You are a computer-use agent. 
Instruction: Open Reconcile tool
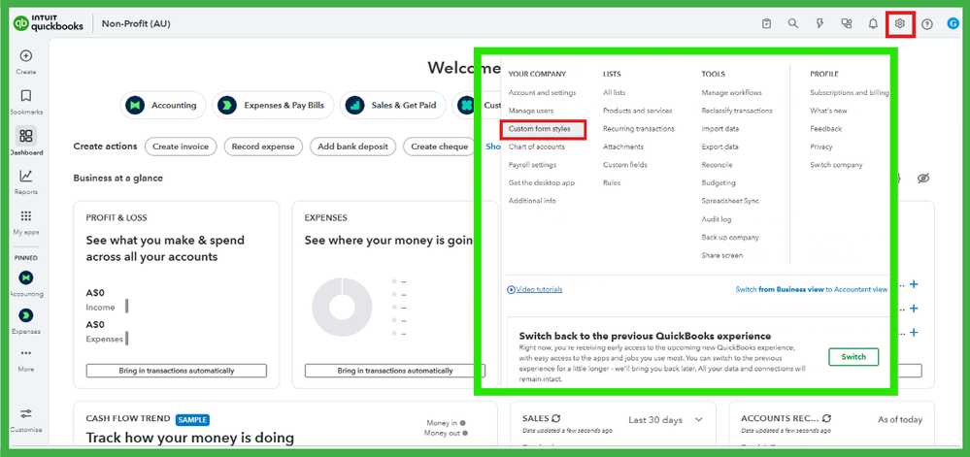[x=717, y=165]
